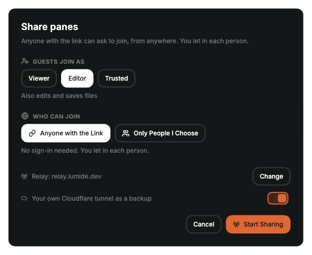Viewport: 312px width, 255px height.
Task: Choose Anyone with the Link option
Action: (x=66, y=133)
